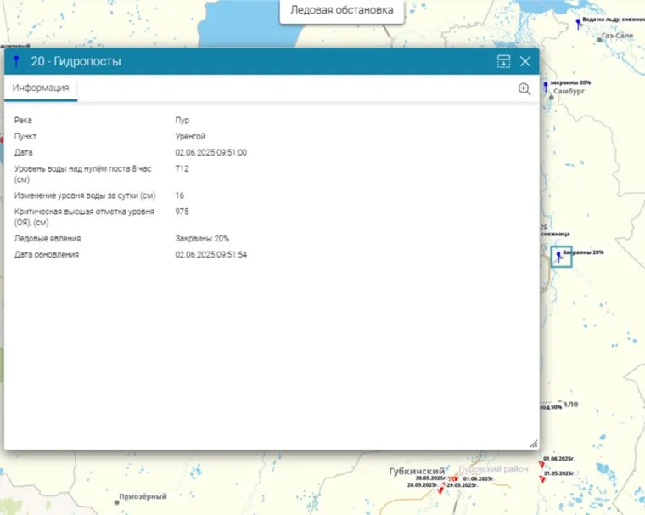645x515 pixels.
Task: Select the Вода на льду marker pin
Action: tap(578, 23)
